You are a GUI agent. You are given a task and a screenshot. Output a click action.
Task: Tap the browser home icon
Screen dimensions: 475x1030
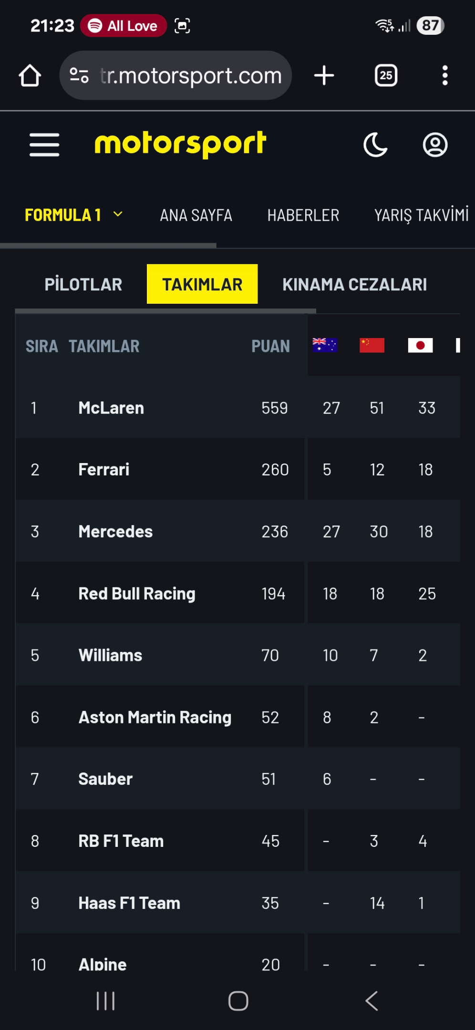tap(30, 75)
